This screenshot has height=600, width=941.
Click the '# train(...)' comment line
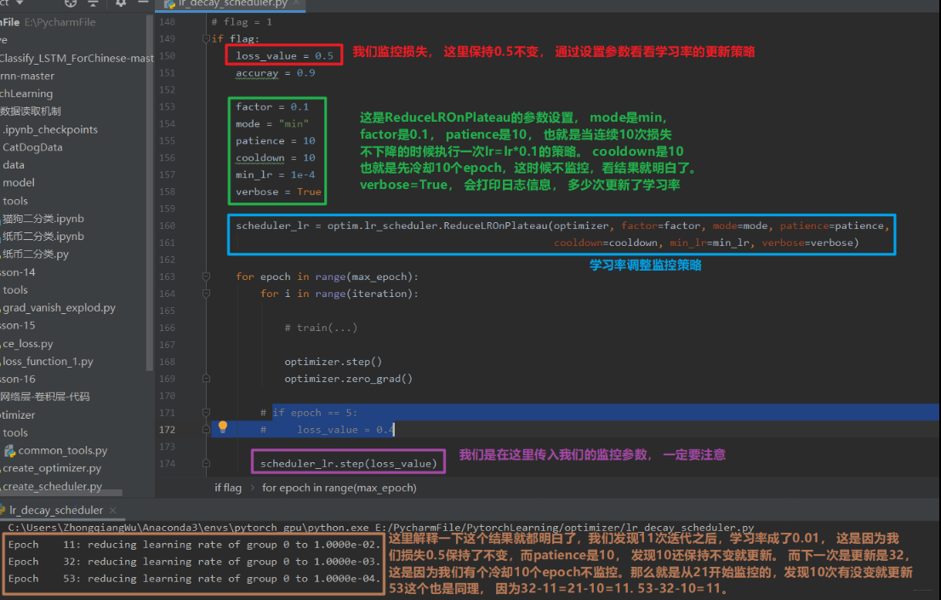click(x=321, y=328)
